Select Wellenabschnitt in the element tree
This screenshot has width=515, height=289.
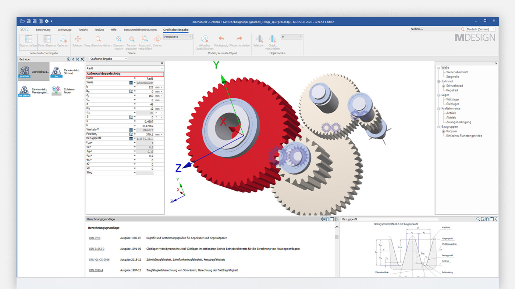point(457,72)
